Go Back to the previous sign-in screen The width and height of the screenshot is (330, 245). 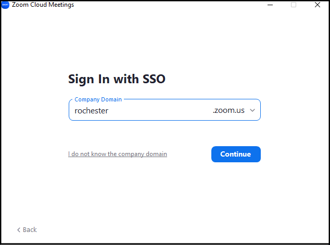click(27, 229)
